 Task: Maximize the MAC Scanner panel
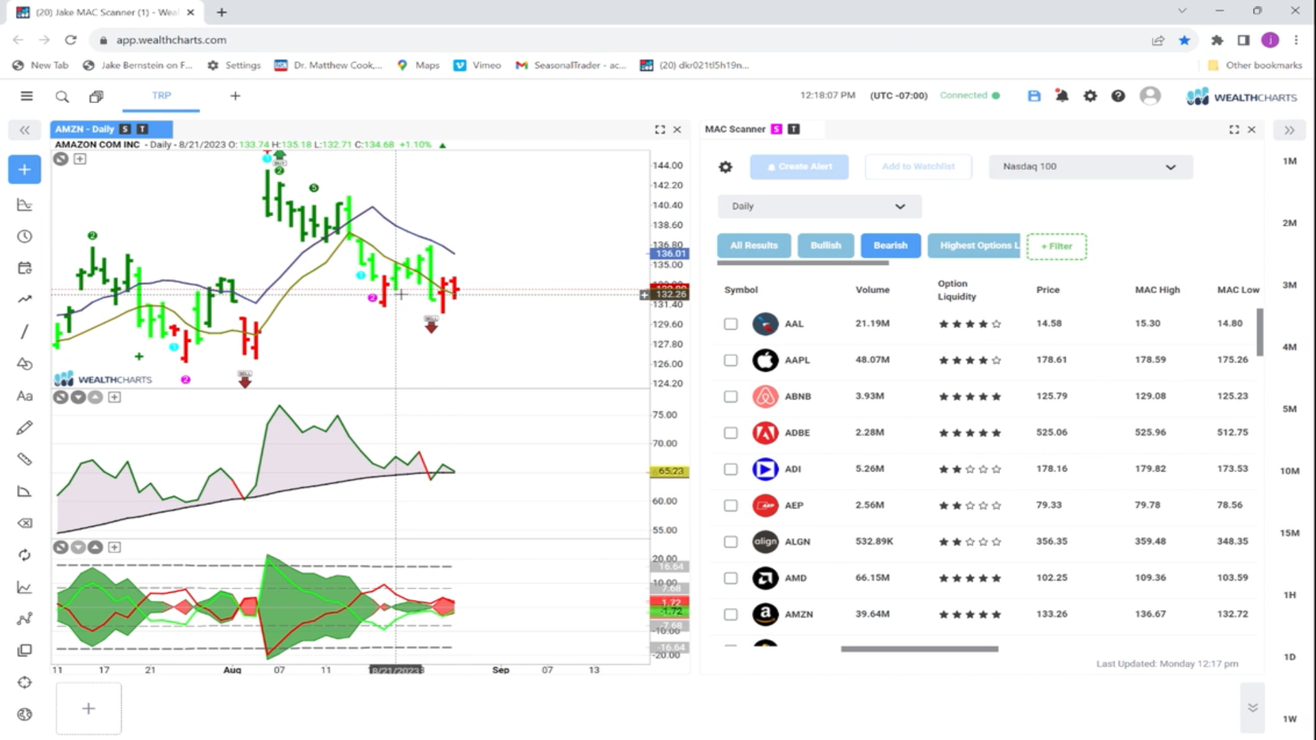pyautogui.click(x=1234, y=129)
